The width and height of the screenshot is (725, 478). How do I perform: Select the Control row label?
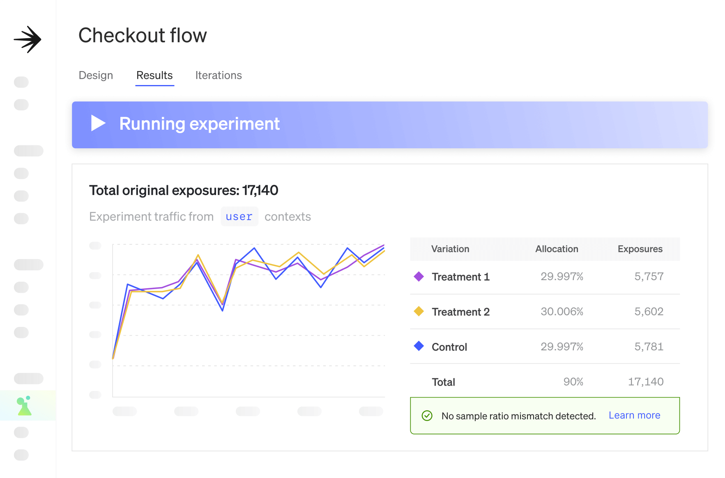(x=449, y=347)
